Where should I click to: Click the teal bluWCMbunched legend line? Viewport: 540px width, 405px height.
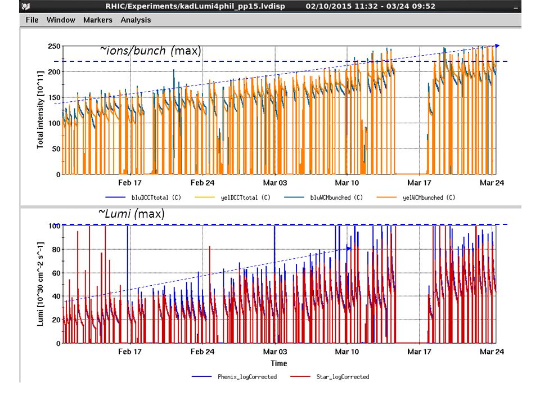coord(294,197)
